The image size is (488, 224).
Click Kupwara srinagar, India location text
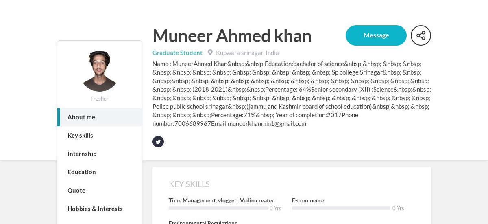point(247,53)
